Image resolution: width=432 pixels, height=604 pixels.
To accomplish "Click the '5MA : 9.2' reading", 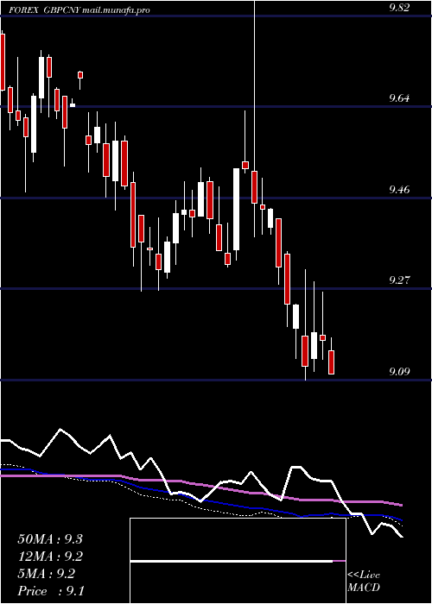I will 47,574.
